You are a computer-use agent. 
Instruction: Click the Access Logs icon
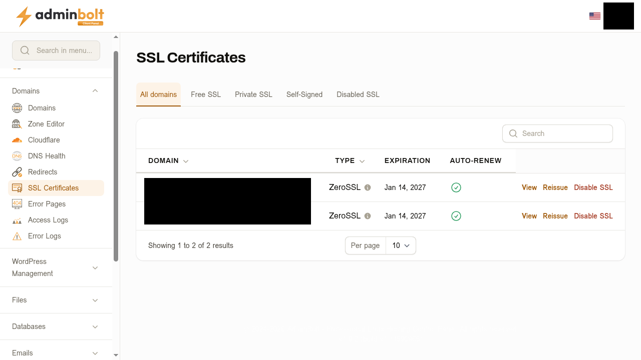[17, 220]
